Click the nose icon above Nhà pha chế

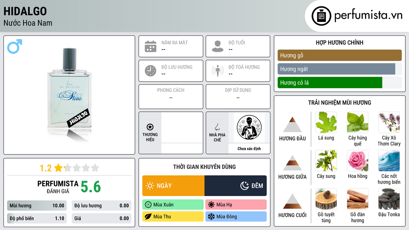(x=217, y=127)
